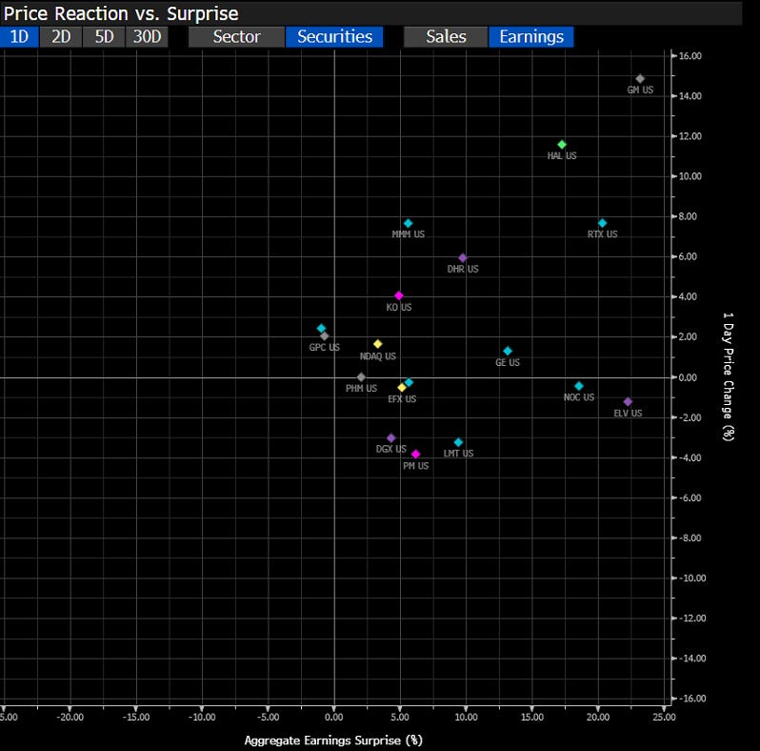This screenshot has width=760, height=751.
Task: Switch to the 30D time period
Action: [147, 37]
